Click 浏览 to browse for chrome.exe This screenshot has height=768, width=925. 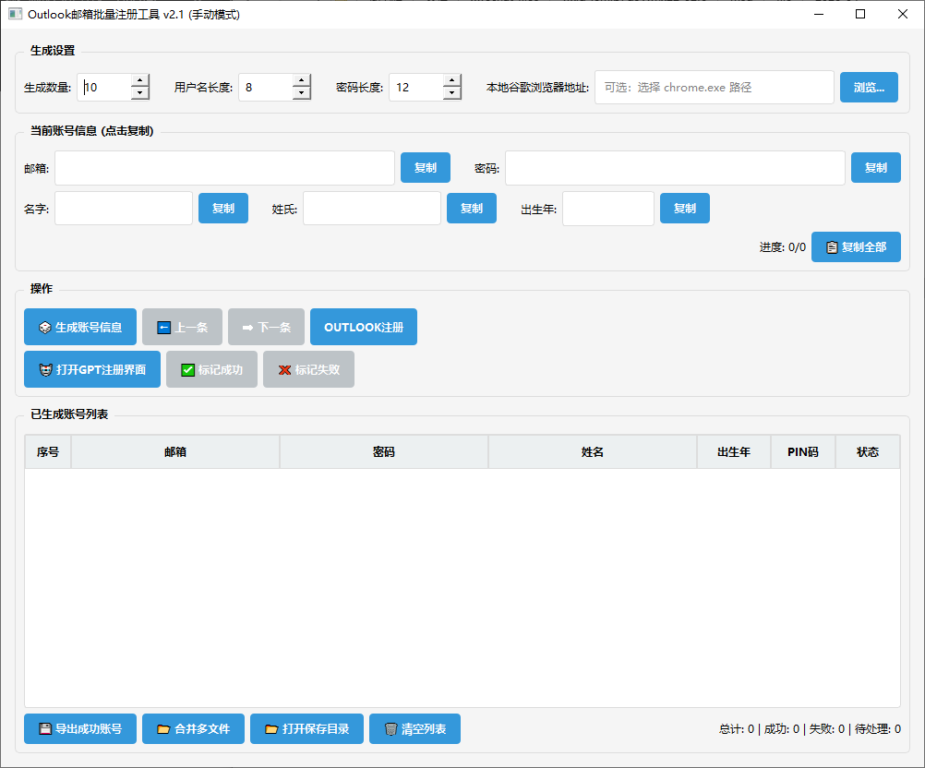pyautogui.click(x=868, y=87)
